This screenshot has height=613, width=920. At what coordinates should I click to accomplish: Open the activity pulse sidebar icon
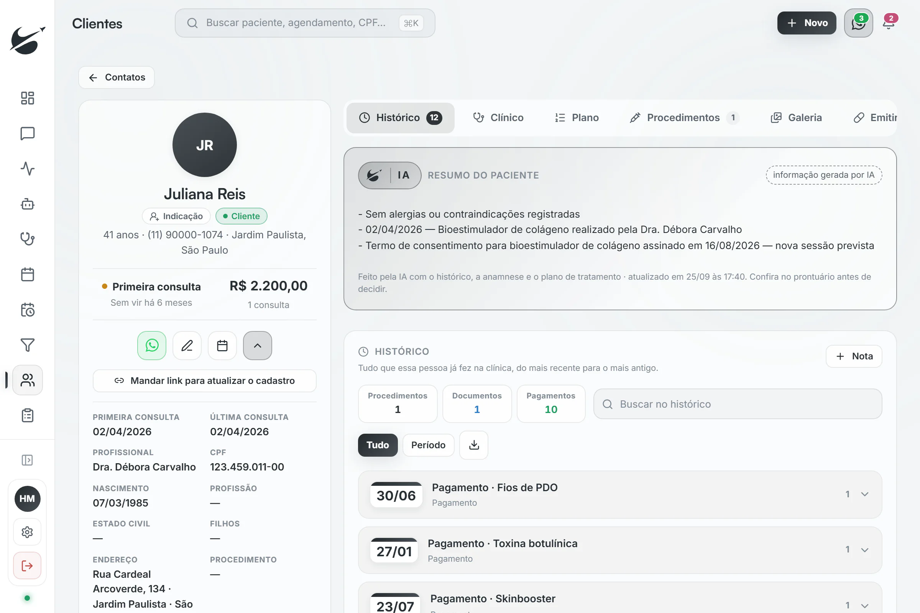(27, 169)
